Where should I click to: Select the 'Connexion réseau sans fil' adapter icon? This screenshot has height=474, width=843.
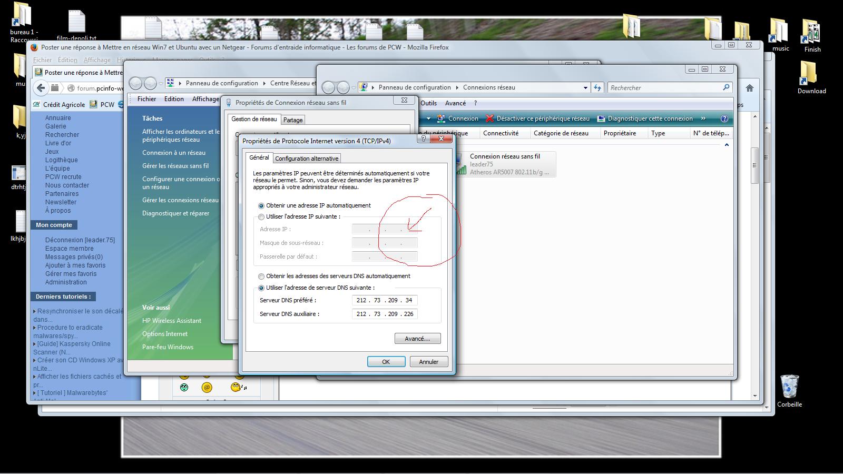tap(460, 164)
